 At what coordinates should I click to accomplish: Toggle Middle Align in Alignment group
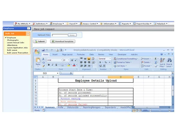[85, 59]
